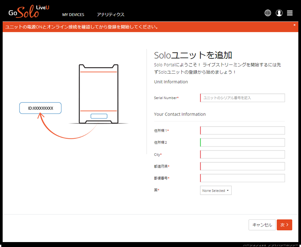Click the Solo unit device illustration

pyautogui.click(x=99, y=94)
